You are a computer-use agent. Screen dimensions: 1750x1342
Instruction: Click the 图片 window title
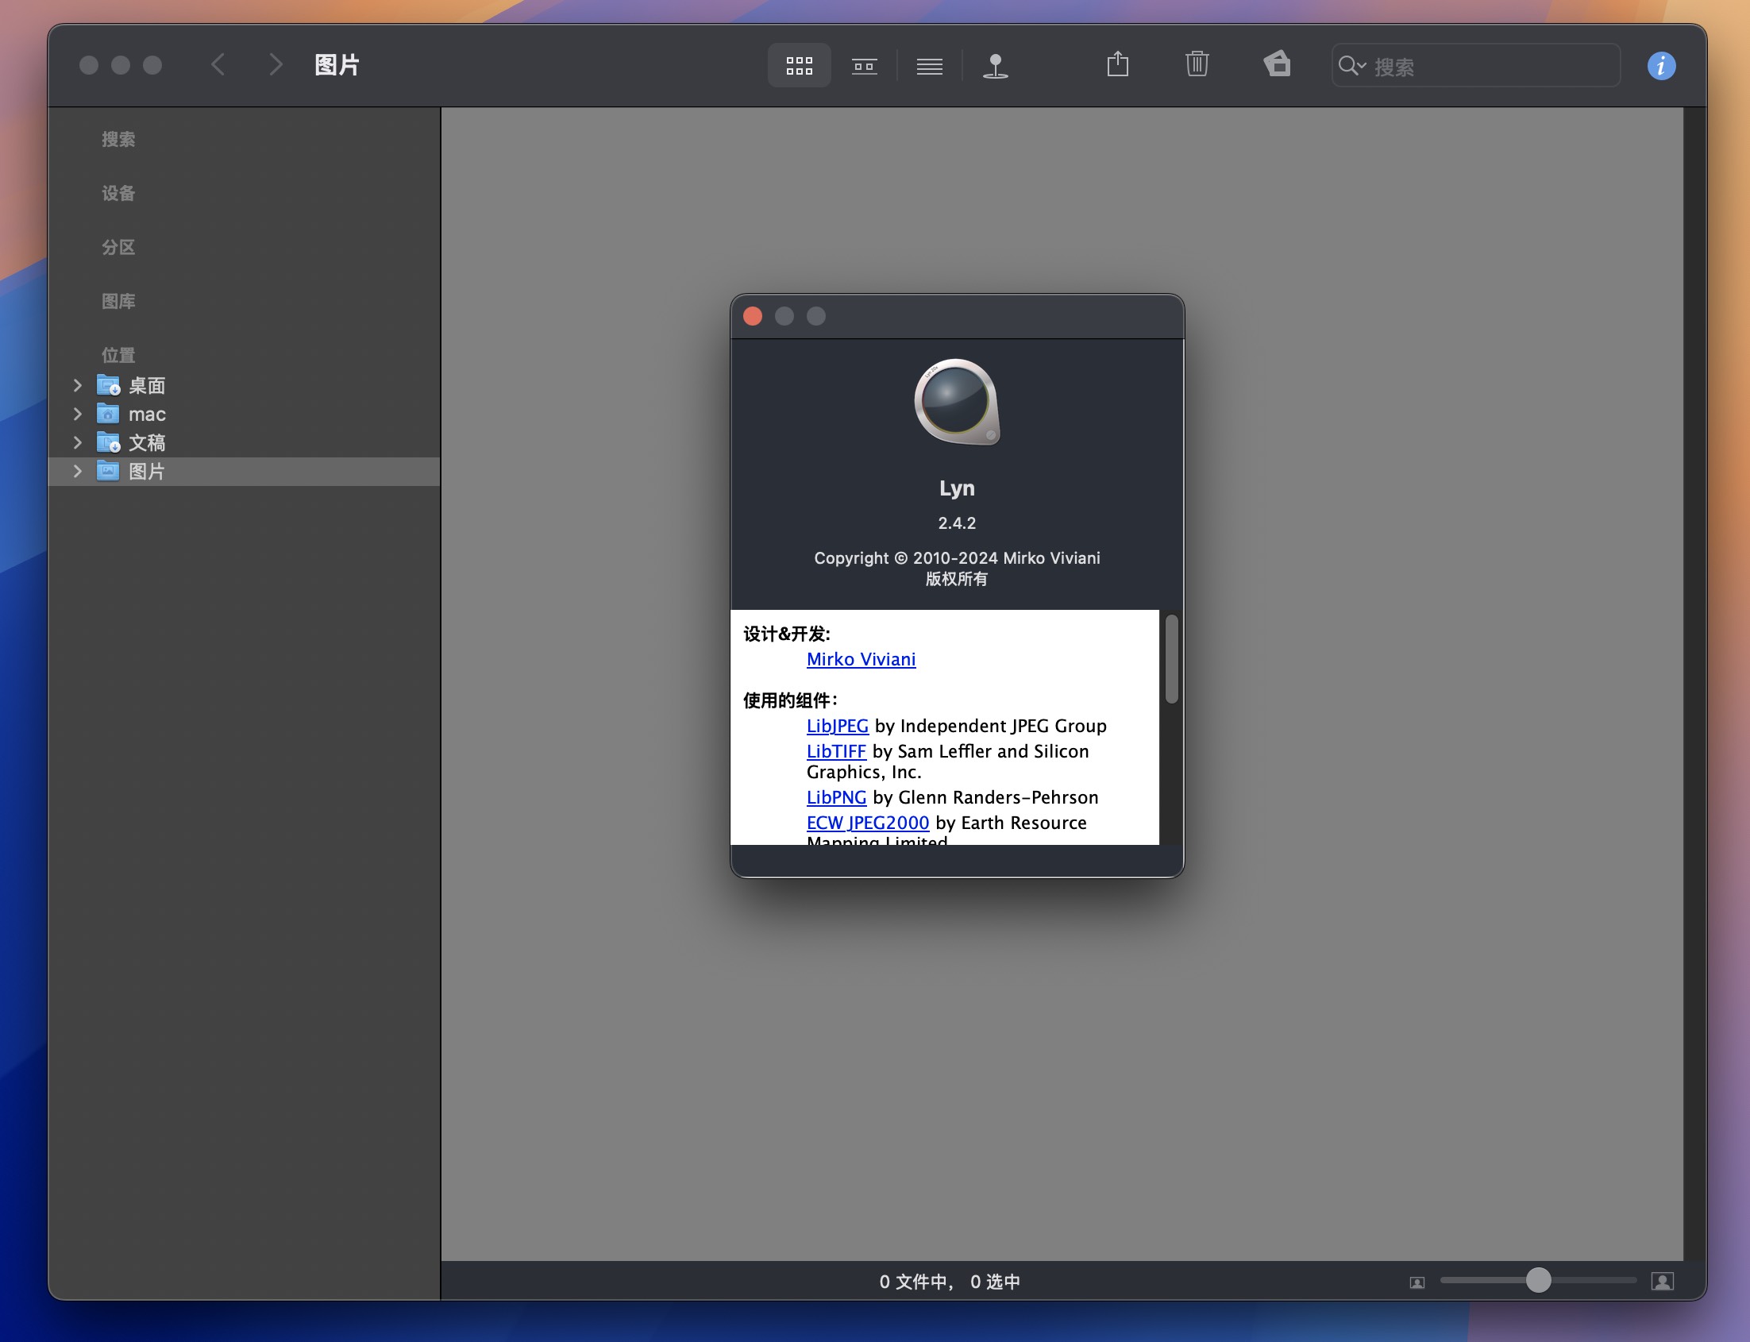tap(337, 65)
